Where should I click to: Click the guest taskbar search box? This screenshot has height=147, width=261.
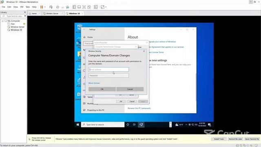pos(103,125)
